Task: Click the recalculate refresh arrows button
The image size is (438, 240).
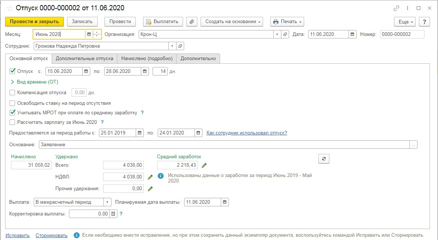Action: pos(324,158)
